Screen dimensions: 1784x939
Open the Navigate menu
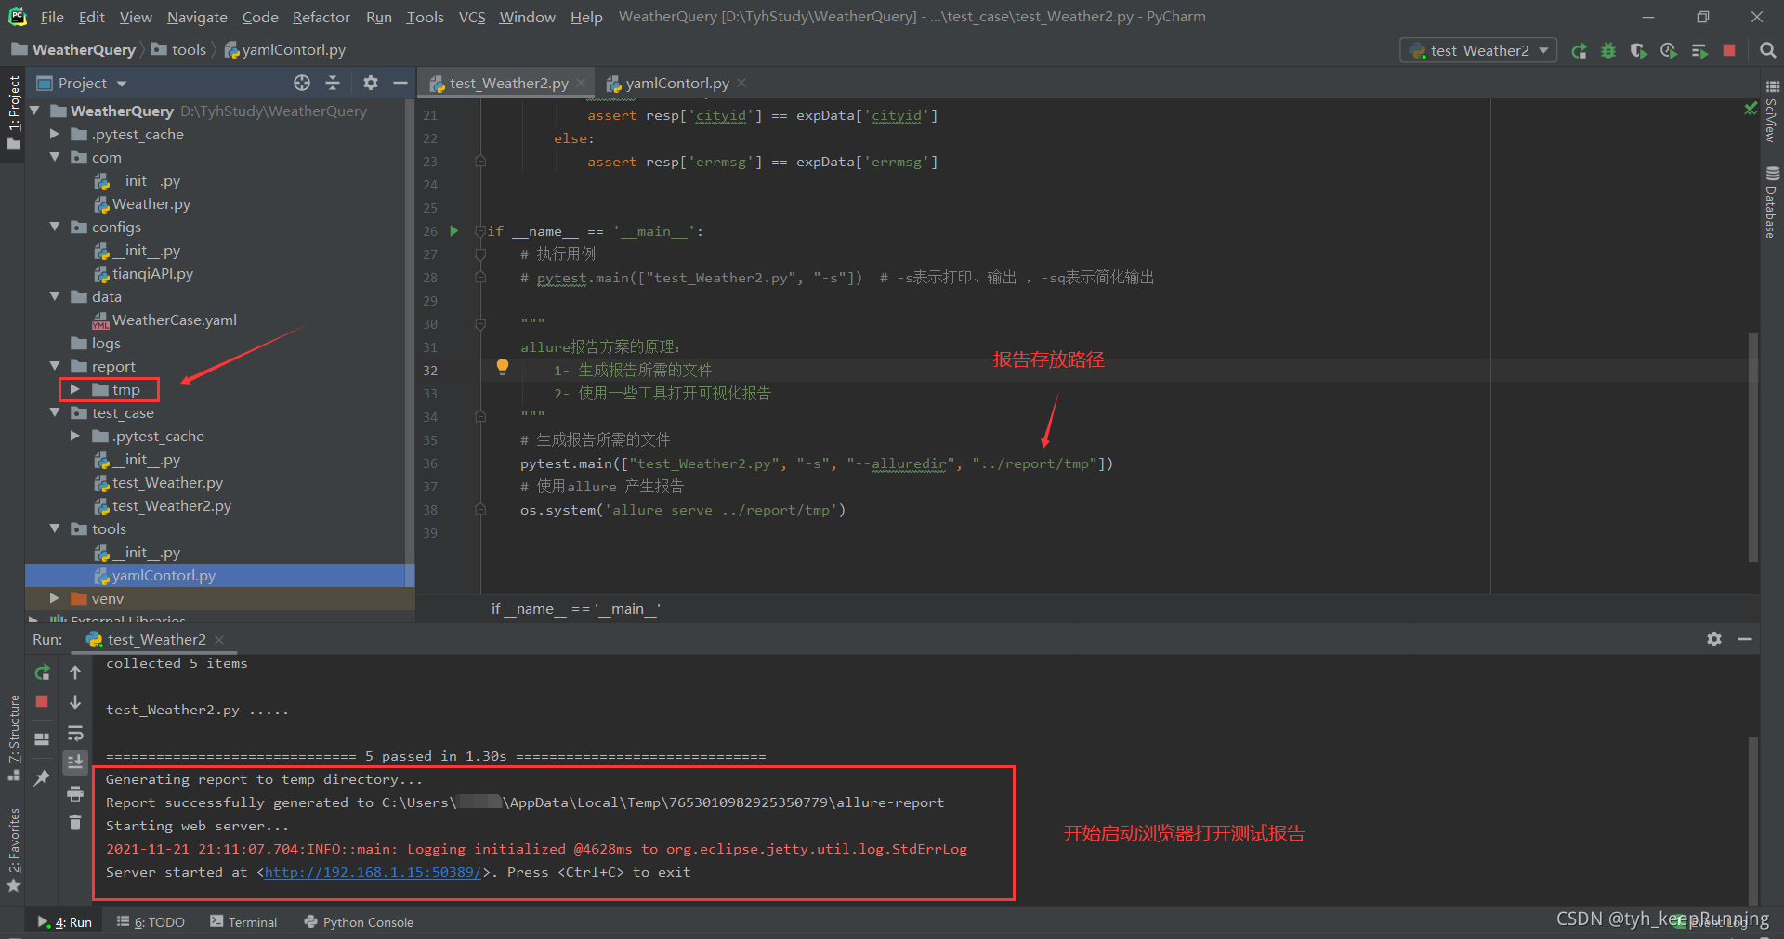pos(197,17)
